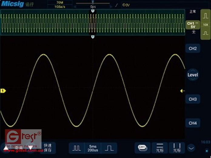Open the 5ms timebase selector
The height and width of the screenshot is (158, 211).
click(x=93, y=148)
